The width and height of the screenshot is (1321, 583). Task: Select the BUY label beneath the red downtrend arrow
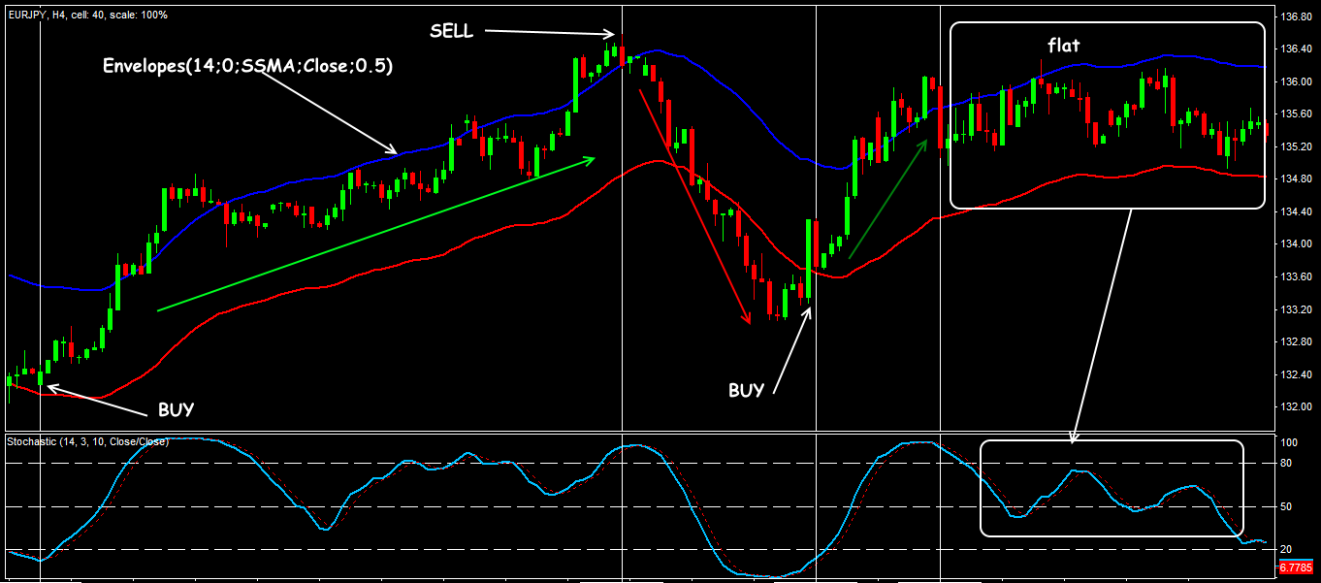pos(746,390)
